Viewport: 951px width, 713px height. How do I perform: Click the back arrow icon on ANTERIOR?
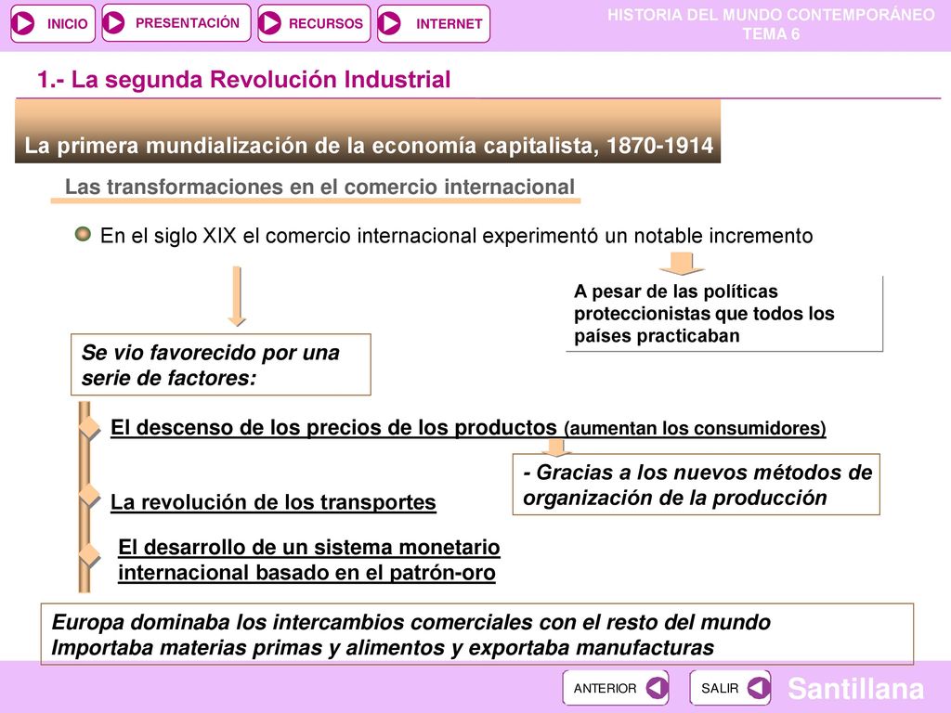point(657,688)
